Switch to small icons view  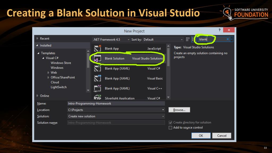pyautogui.click(x=188, y=39)
